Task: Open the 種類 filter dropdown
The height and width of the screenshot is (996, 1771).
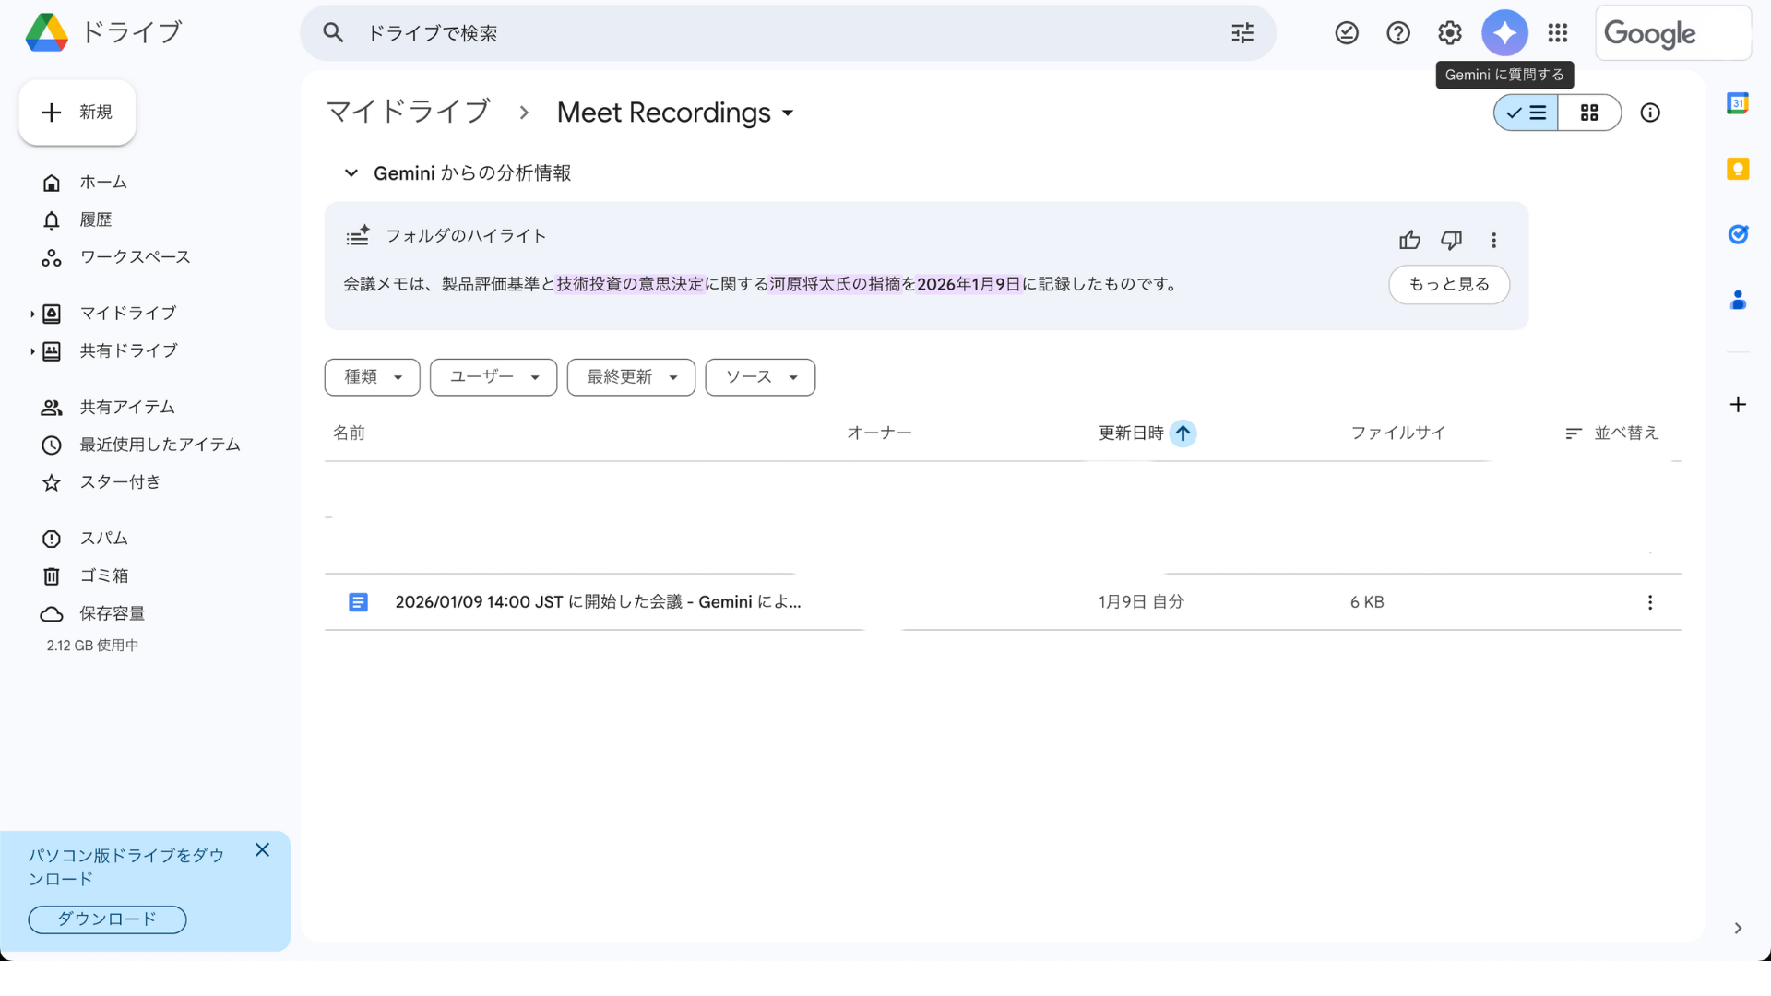Action: [372, 377]
